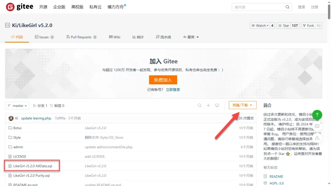331x186 pixels.
Task: Click the Gitee logo
Action: click(x=19, y=7)
